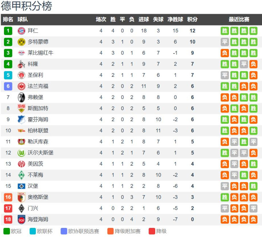Click the green 欧冠 legend swatch
The image size is (262, 237).
(7, 231)
